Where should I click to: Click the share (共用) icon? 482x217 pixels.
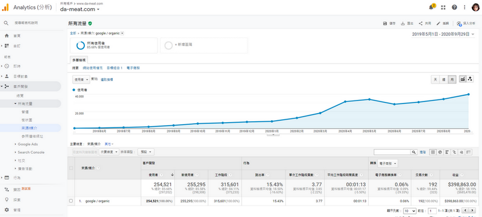click(421, 23)
